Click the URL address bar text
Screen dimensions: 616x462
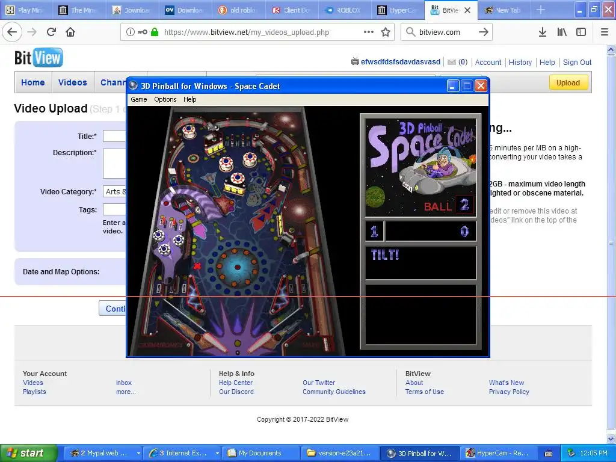[246, 32]
